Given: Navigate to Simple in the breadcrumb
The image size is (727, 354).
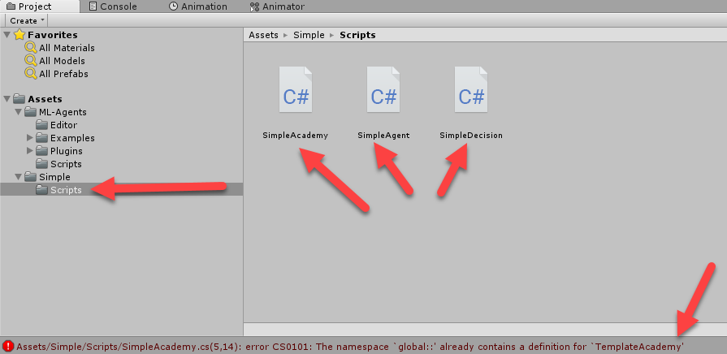Looking at the screenshot, I should point(309,35).
